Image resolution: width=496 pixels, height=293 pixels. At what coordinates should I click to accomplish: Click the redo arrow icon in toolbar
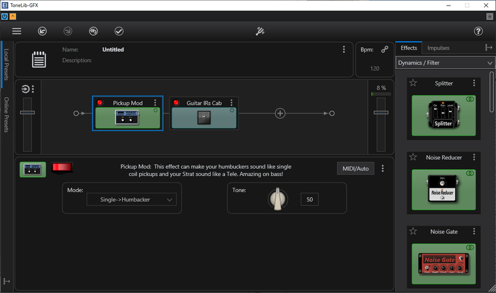[68, 31]
